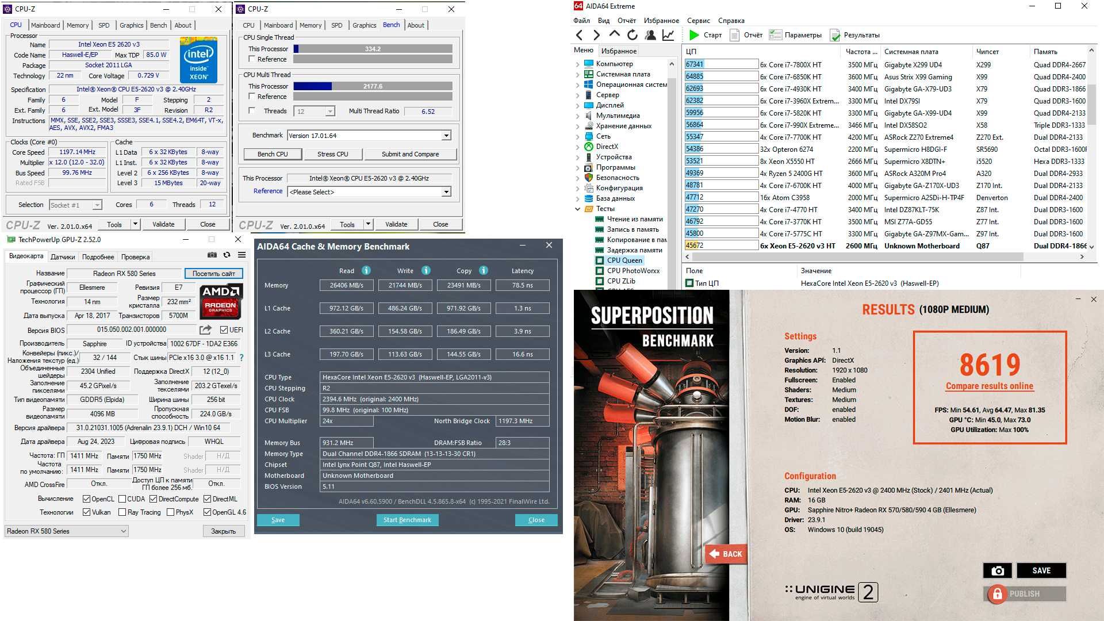Click Superposition camera screenshot button
Viewport: 1104px width, 621px height.
tap(998, 570)
